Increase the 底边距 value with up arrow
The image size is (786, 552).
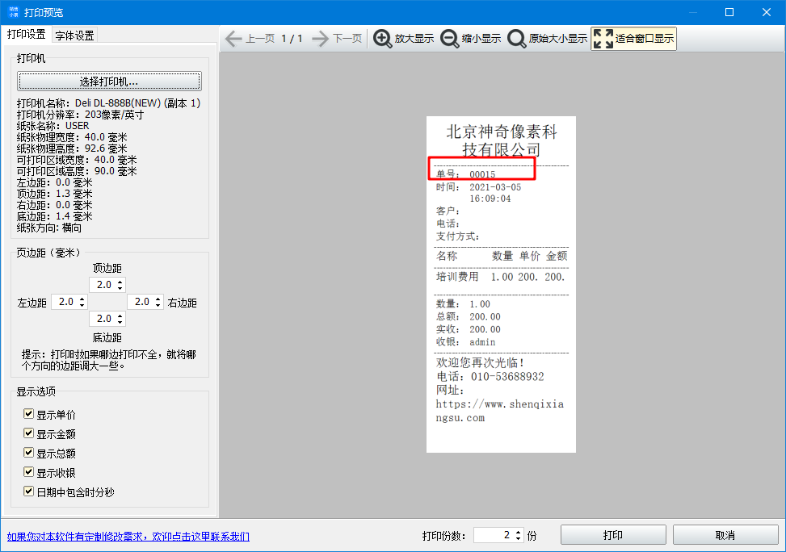click(120, 316)
